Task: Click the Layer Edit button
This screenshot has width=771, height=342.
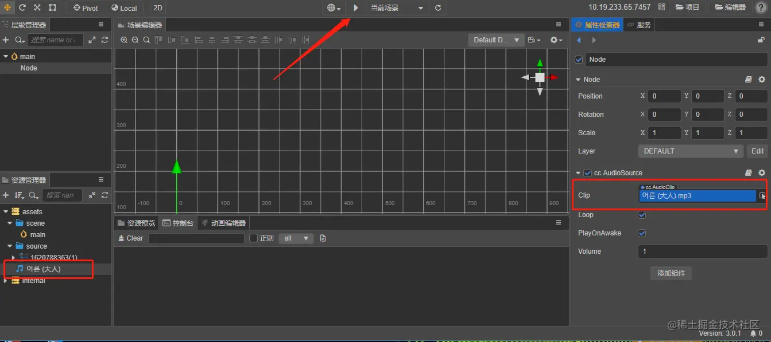Action: 757,151
